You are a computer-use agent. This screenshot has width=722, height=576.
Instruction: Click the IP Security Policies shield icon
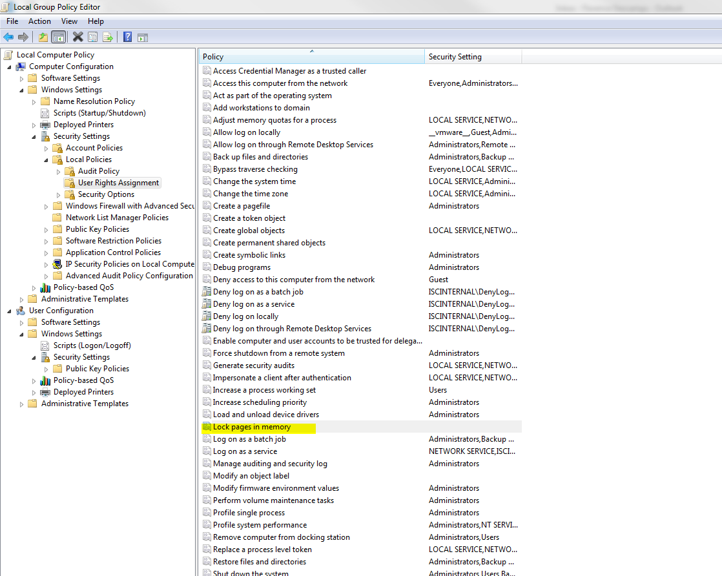click(x=57, y=264)
